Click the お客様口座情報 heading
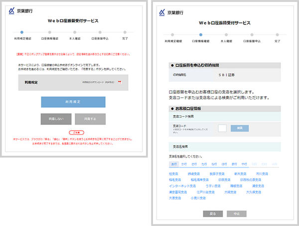Viewport: 299px width, 226px height. click(188, 109)
